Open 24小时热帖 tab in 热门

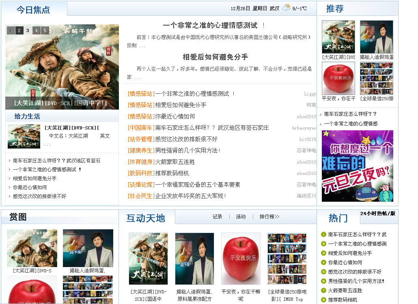(378, 213)
